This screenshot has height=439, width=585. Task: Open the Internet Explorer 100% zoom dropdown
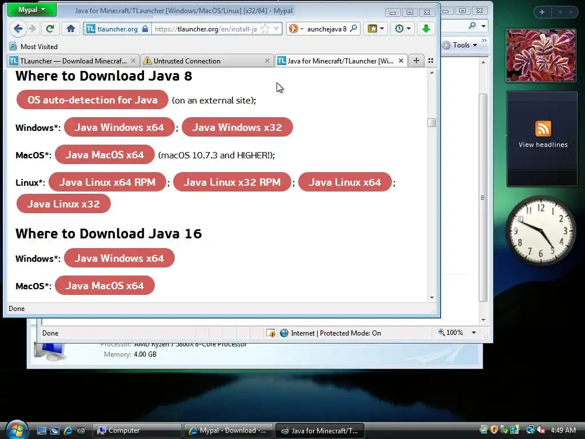click(x=474, y=333)
